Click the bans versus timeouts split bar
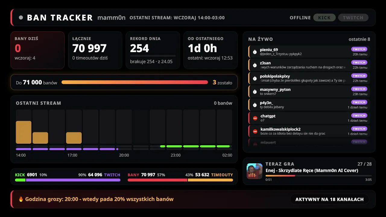Viewport: 386px width, 217px height. coord(180,180)
